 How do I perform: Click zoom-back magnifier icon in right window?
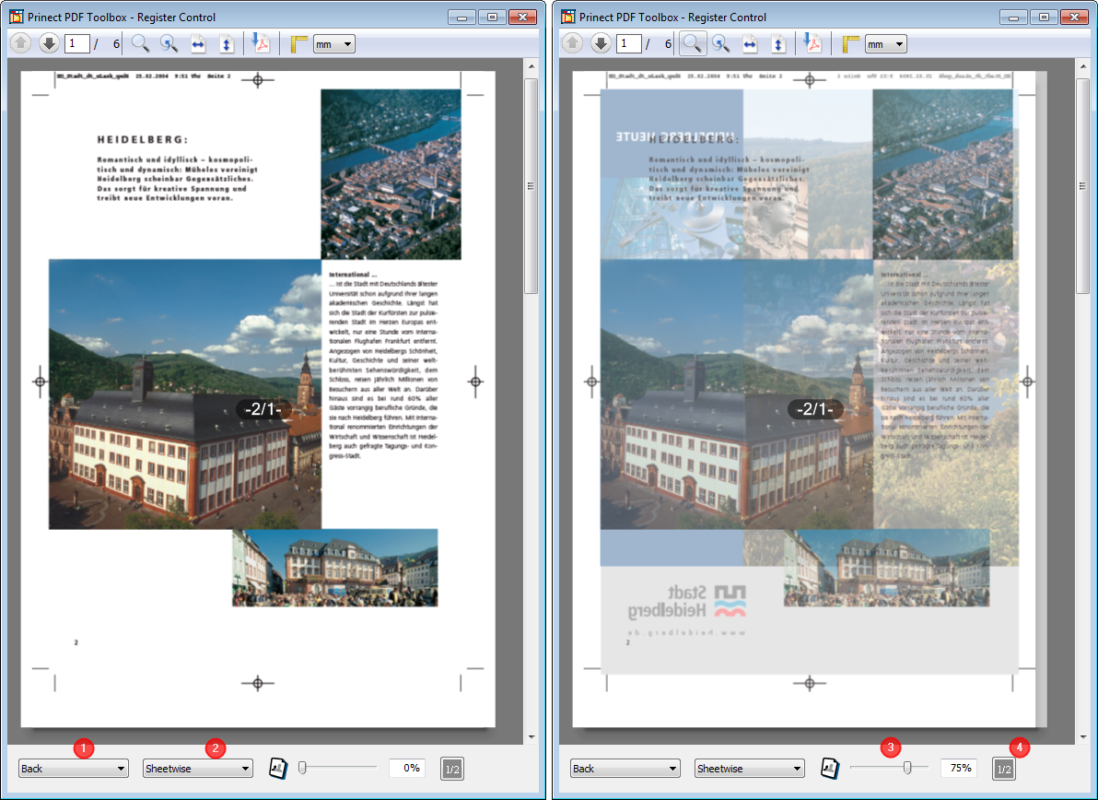tap(720, 44)
